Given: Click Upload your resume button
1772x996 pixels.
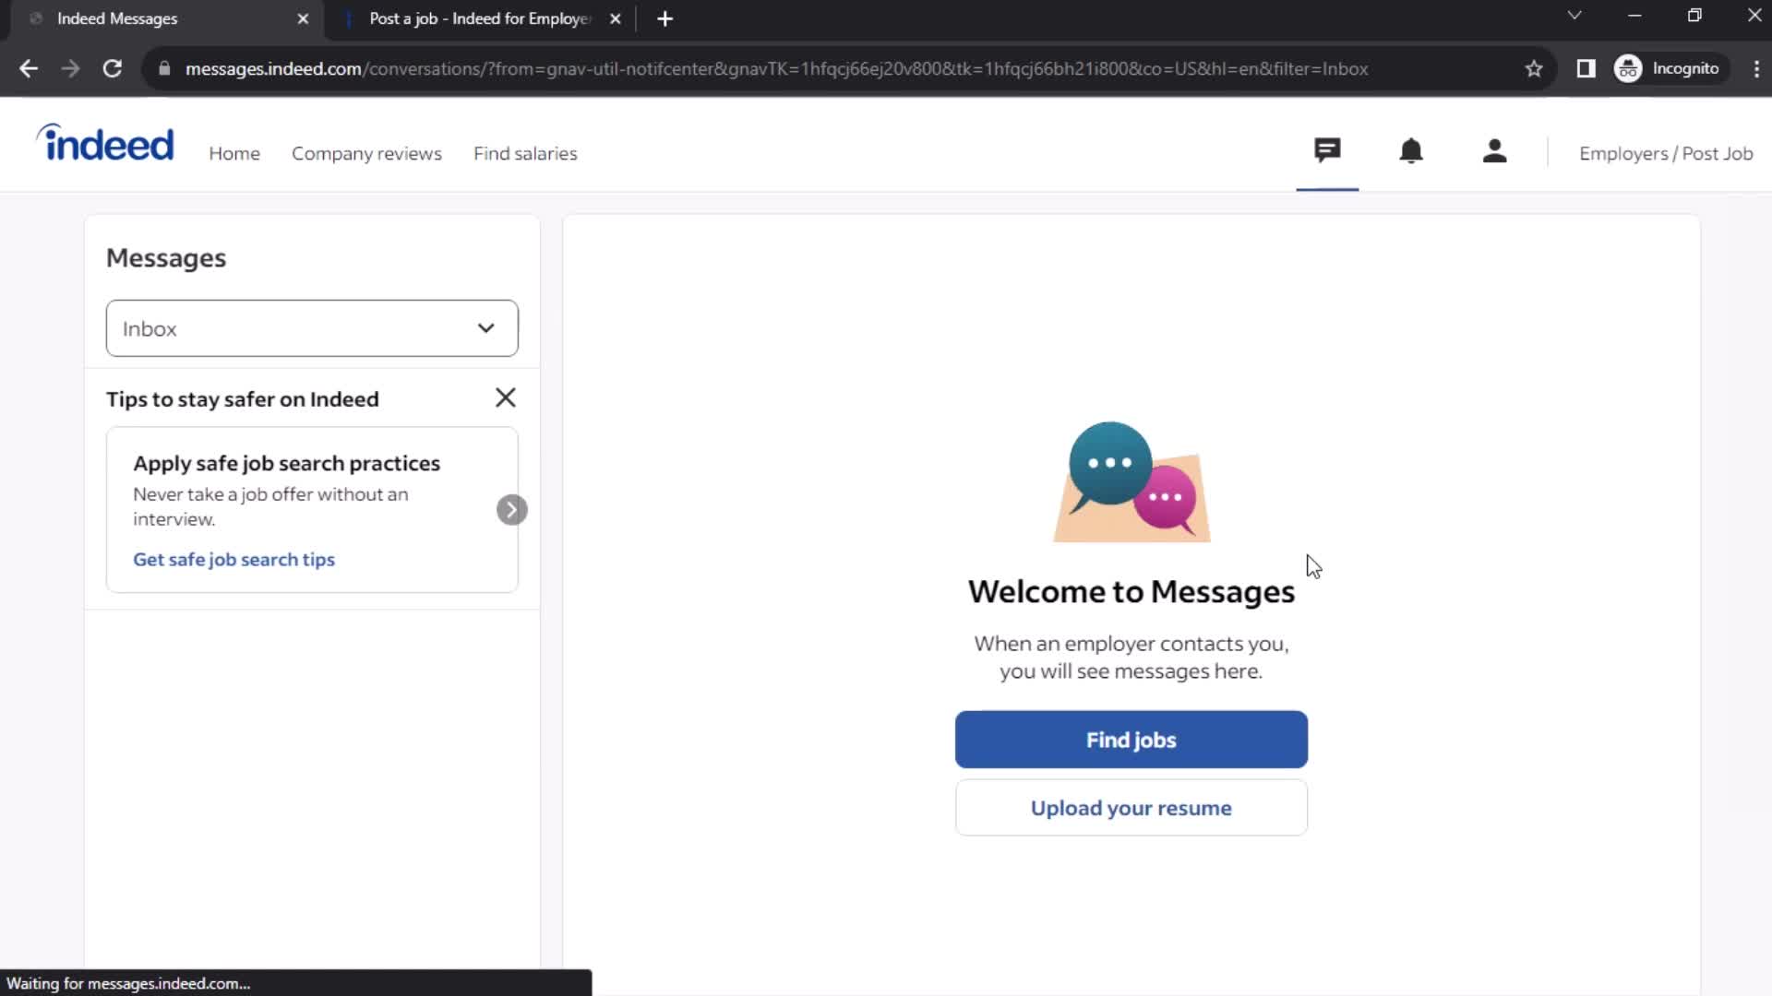Looking at the screenshot, I should [x=1131, y=808].
